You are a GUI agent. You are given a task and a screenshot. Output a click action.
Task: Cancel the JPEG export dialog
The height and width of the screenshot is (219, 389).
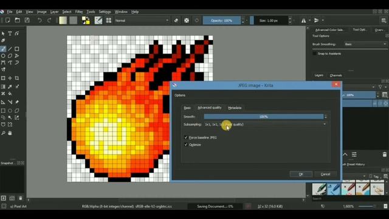point(325,174)
